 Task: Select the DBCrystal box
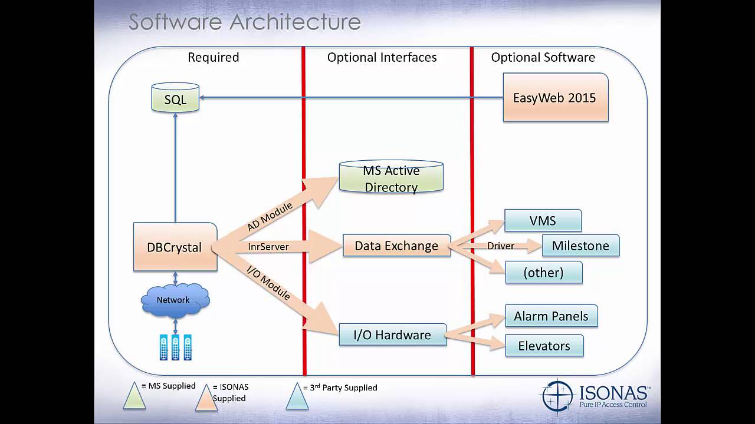tap(175, 247)
